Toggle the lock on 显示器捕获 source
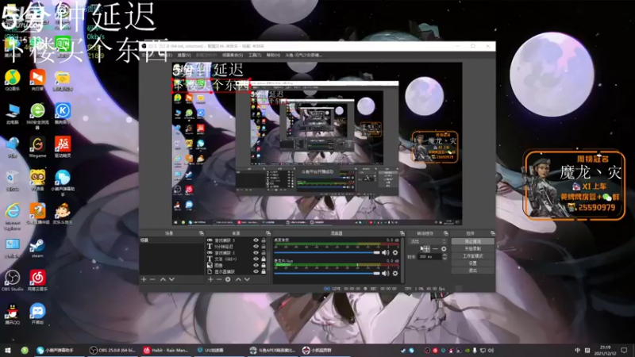Screen dimensions: 635x357 [x=264, y=271]
